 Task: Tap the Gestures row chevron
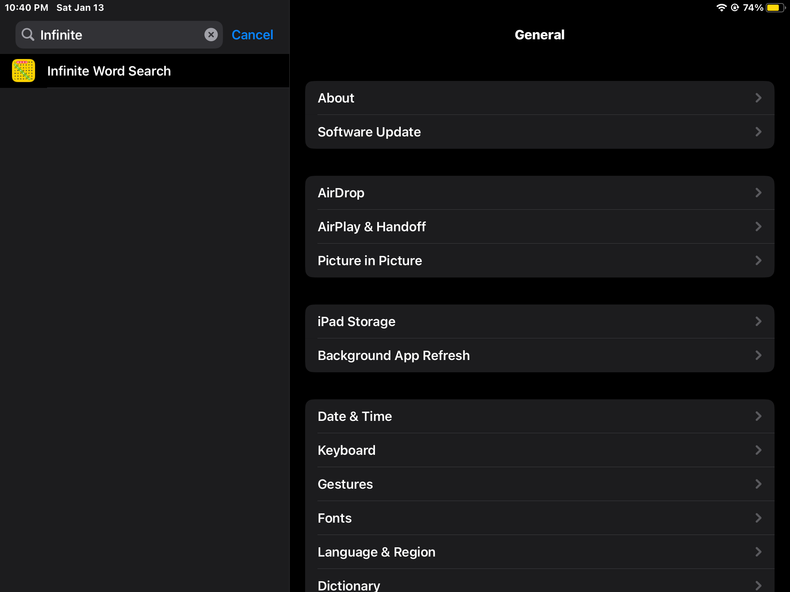758,484
